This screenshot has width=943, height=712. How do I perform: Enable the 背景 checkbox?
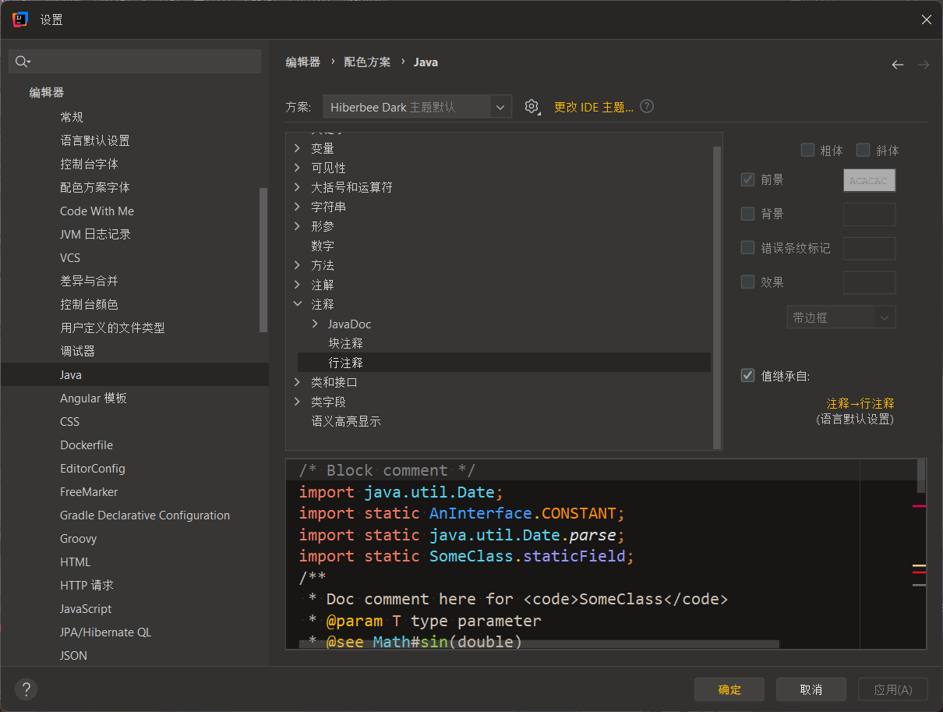(x=747, y=214)
